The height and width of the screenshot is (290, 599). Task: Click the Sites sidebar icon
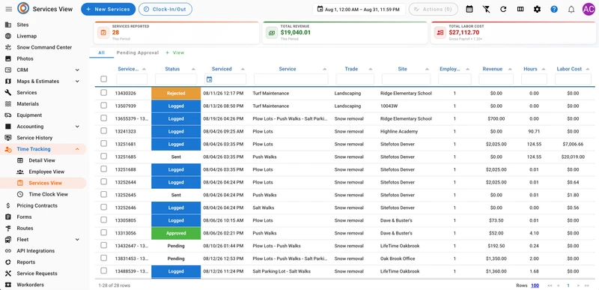[8, 25]
